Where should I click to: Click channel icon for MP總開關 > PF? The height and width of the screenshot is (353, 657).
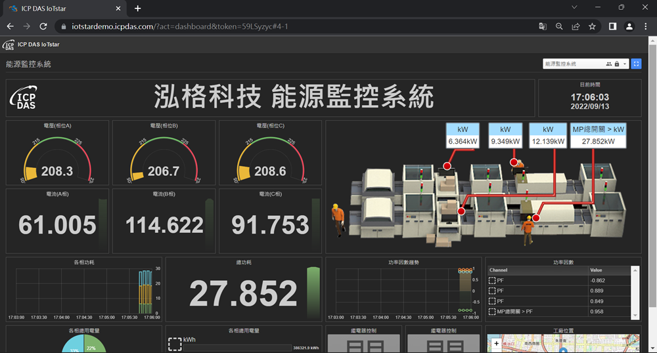point(492,312)
